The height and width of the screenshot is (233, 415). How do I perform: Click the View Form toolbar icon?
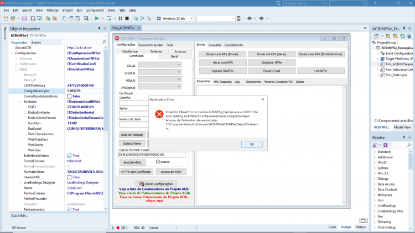pos(71,18)
